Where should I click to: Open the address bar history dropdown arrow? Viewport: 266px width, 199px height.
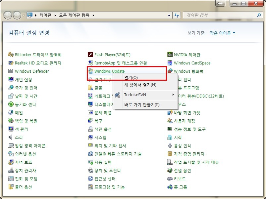pyautogui.click(x=169, y=16)
